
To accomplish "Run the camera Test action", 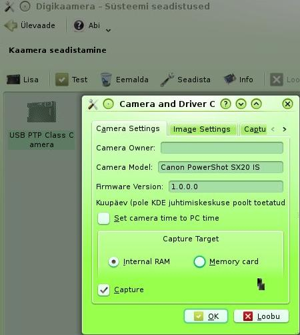I will (71, 80).
